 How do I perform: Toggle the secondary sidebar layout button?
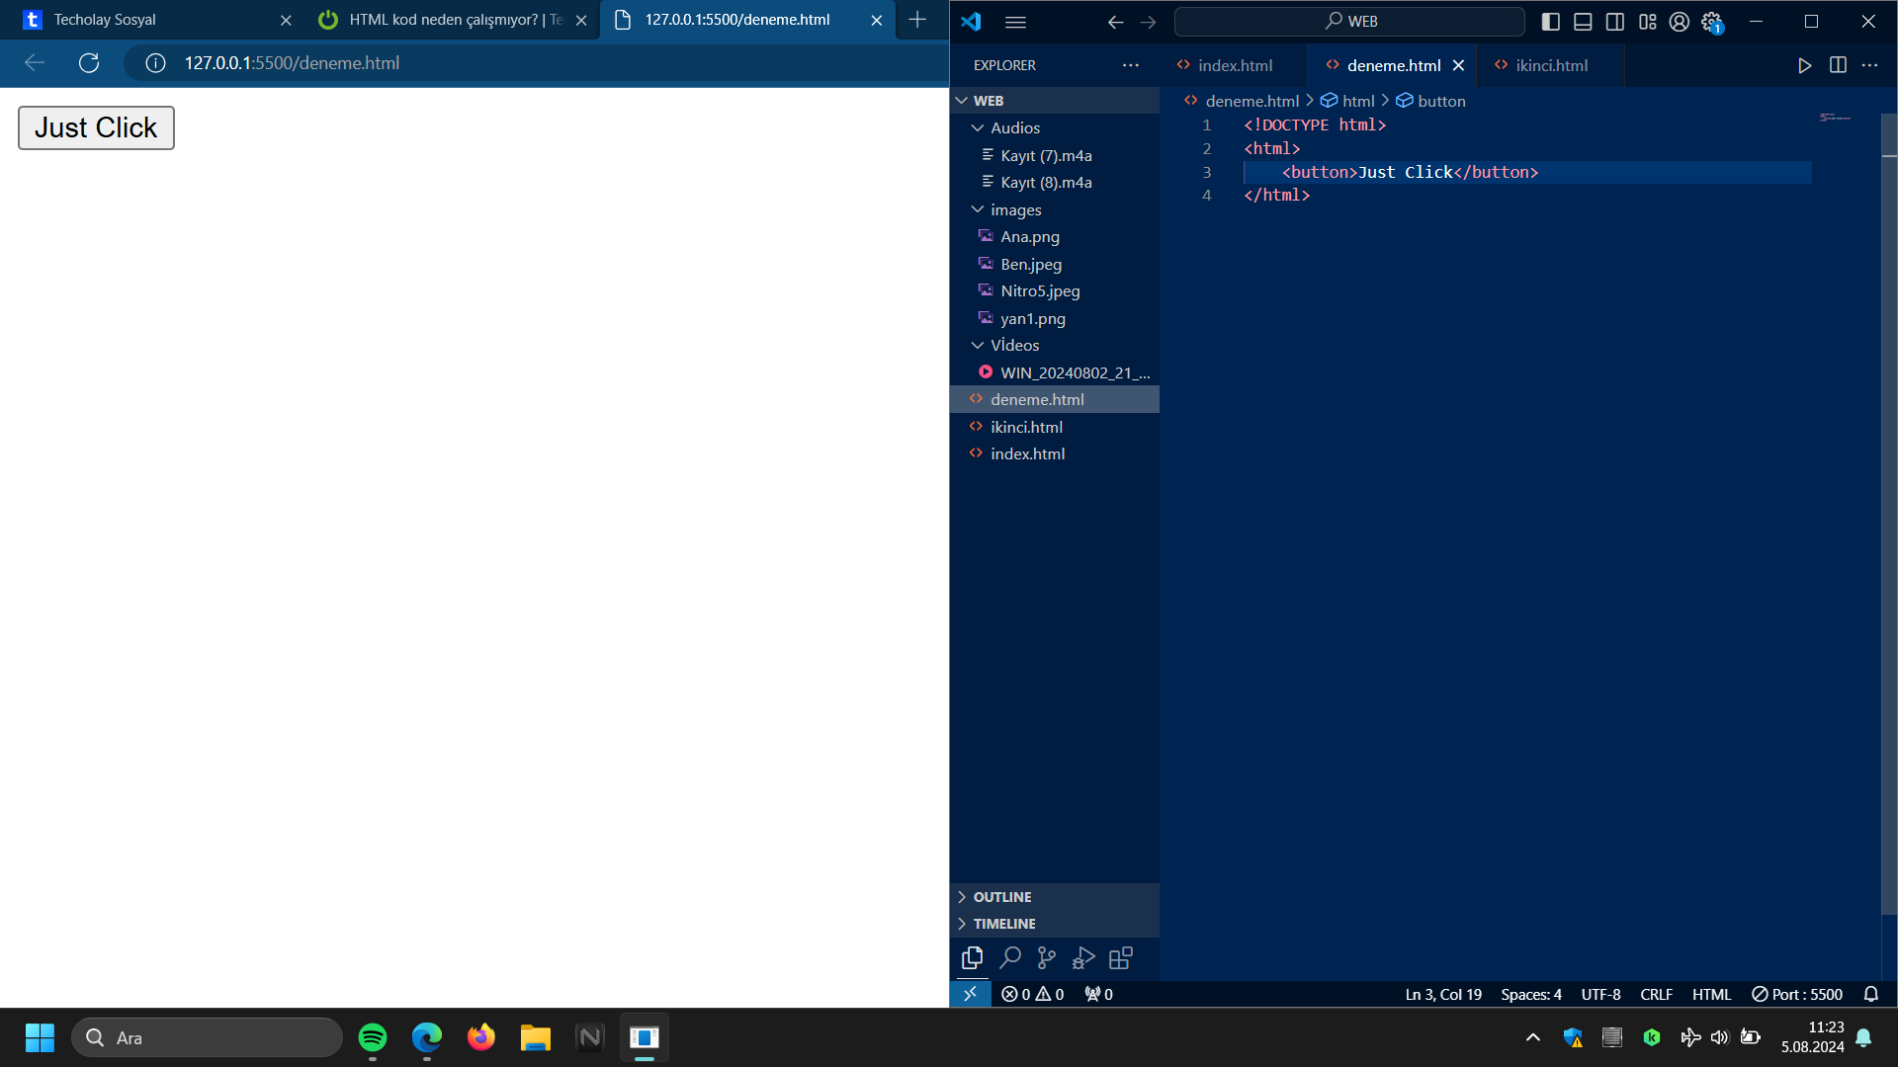(1615, 22)
